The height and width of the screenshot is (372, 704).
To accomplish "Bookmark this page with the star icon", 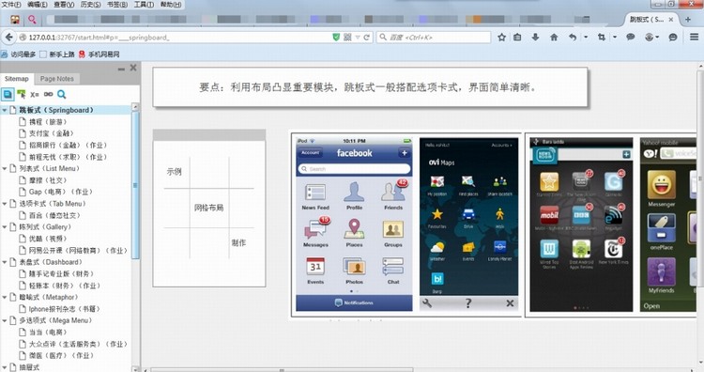I will (x=501, y=38).
